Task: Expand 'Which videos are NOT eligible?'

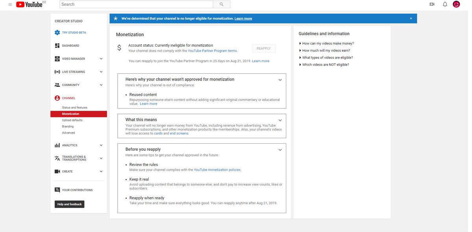Action: tap(324, 65)
